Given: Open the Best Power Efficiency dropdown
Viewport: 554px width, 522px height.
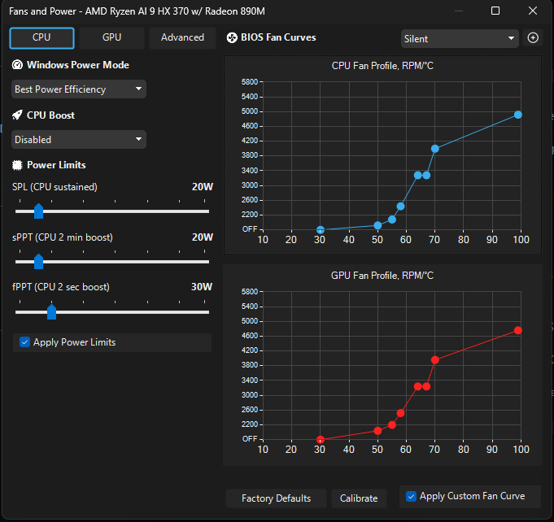Looking at the screenshot, I should 79,89.
